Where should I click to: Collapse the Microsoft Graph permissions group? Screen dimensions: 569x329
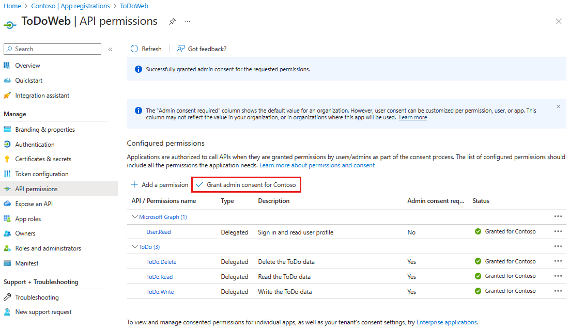point(135,217)
